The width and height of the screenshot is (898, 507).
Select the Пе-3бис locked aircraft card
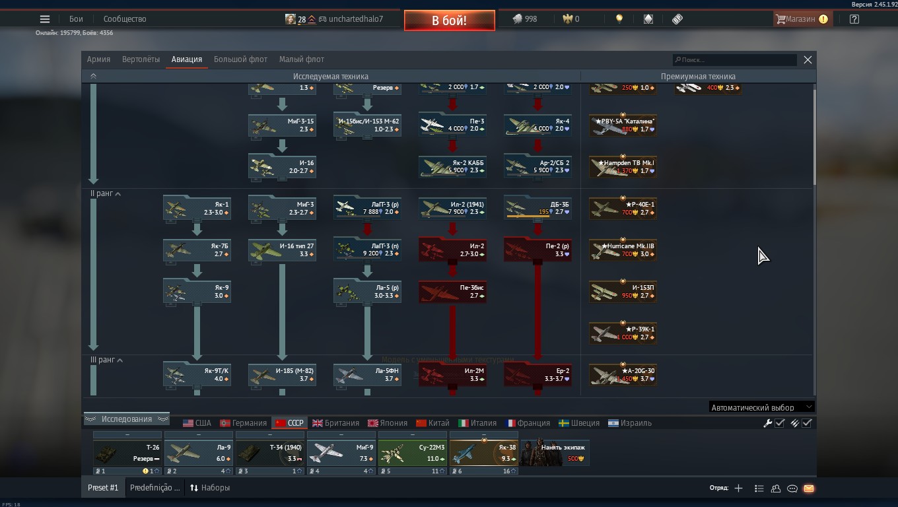tap(453, 291)
